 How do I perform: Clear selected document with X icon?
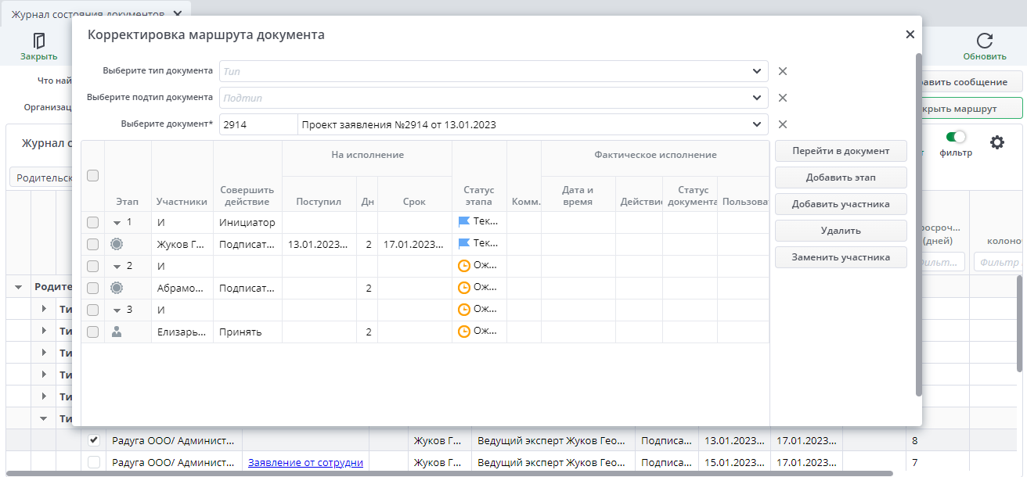782,124
